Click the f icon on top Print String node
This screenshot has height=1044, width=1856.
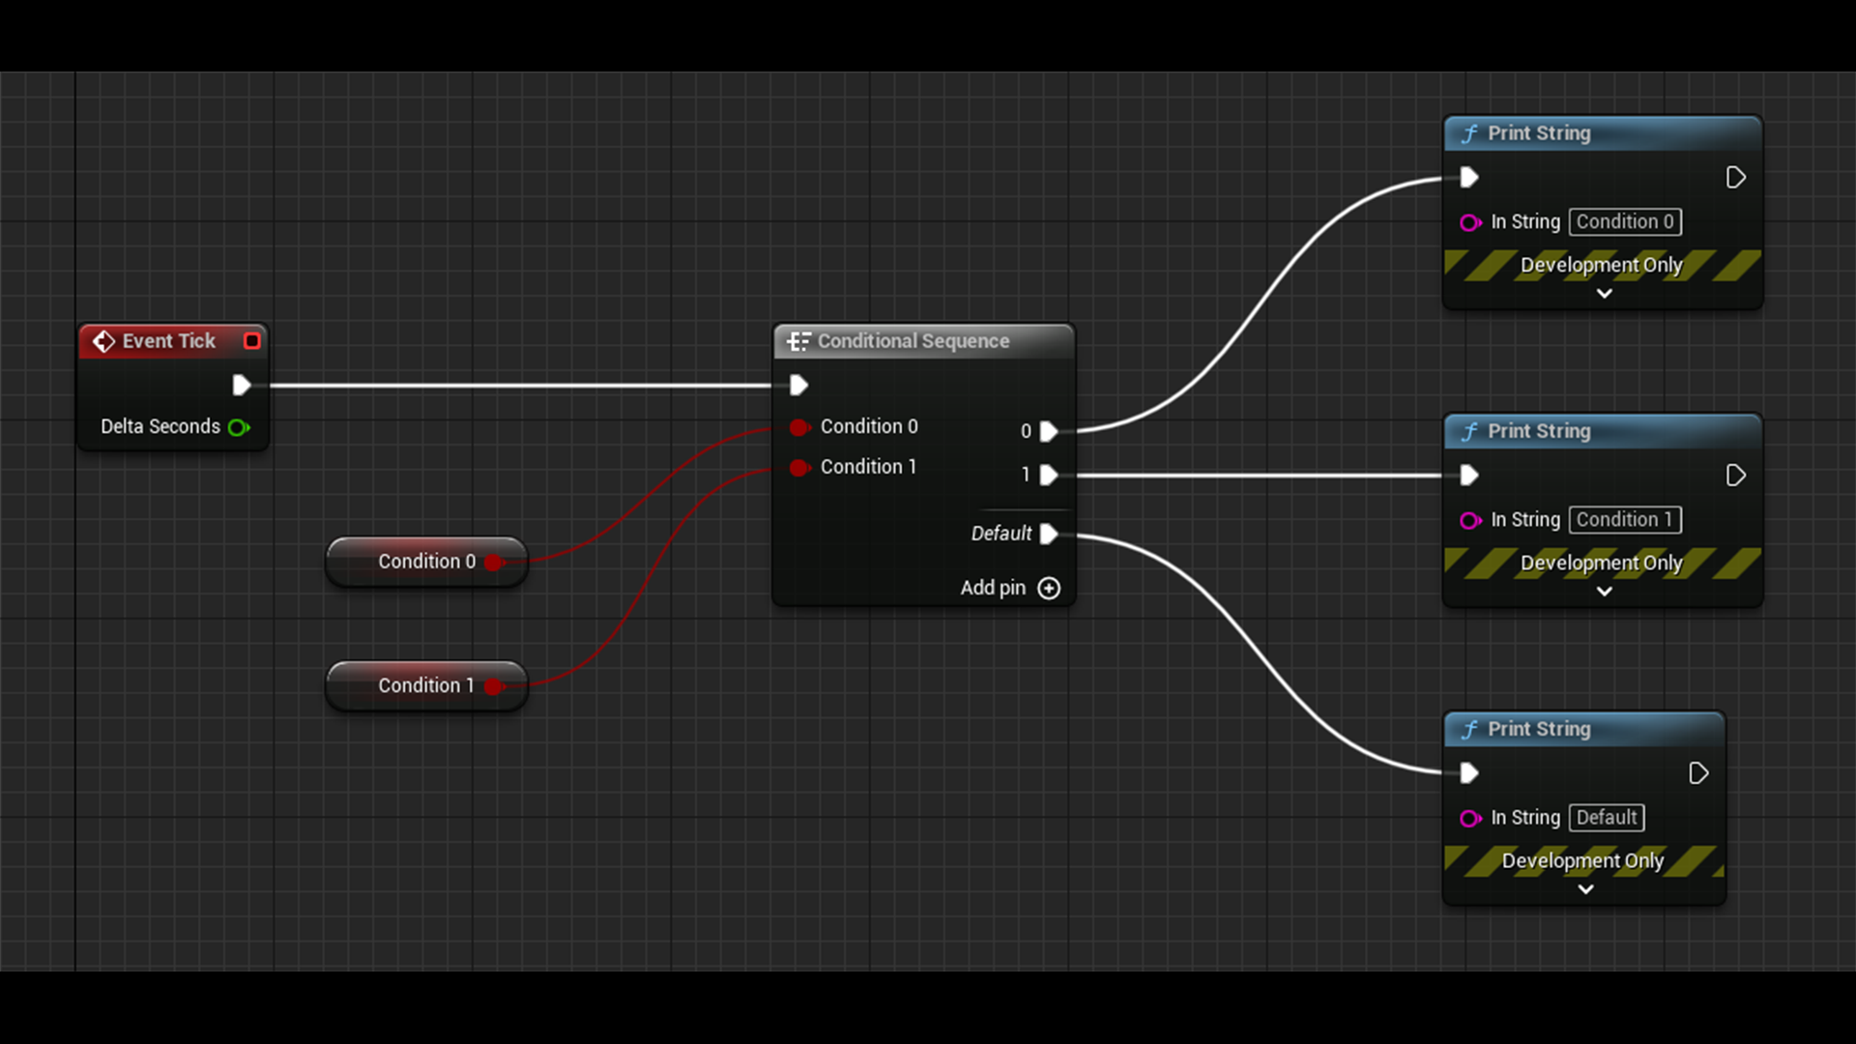[1468, 133]
